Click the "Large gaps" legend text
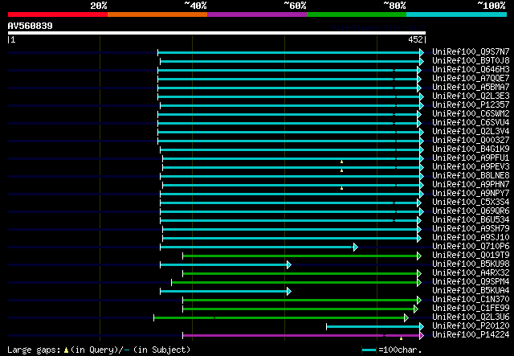Viewport: 514px width, 356px height. [x=34, y=350]
